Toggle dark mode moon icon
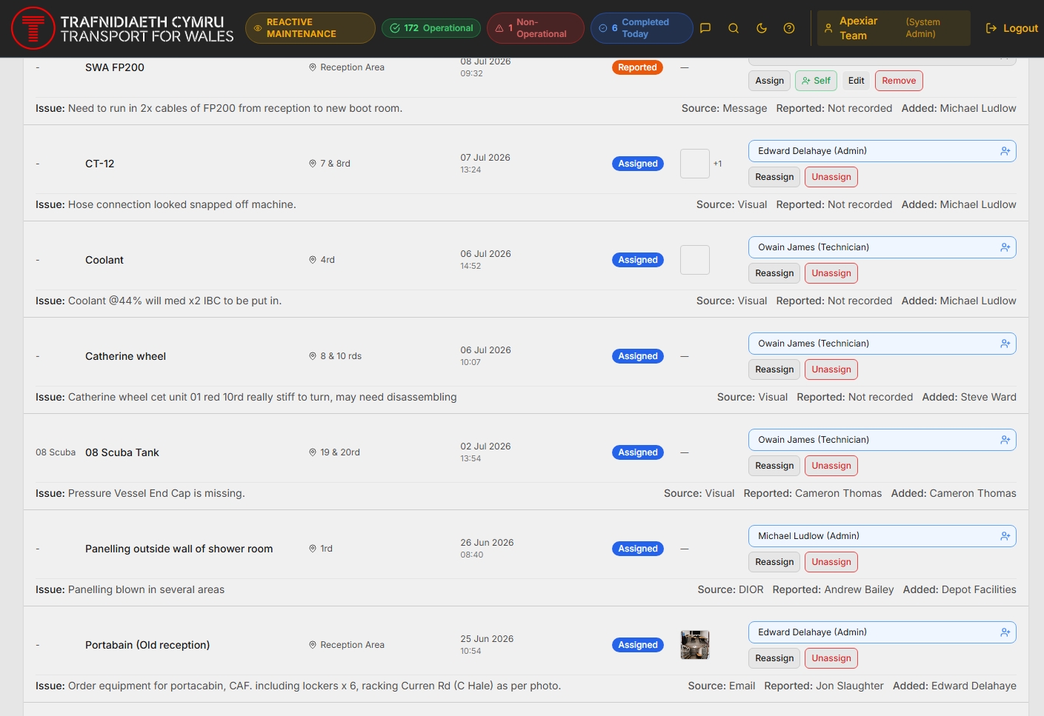 pyautogui.click(x=762, y=28)
